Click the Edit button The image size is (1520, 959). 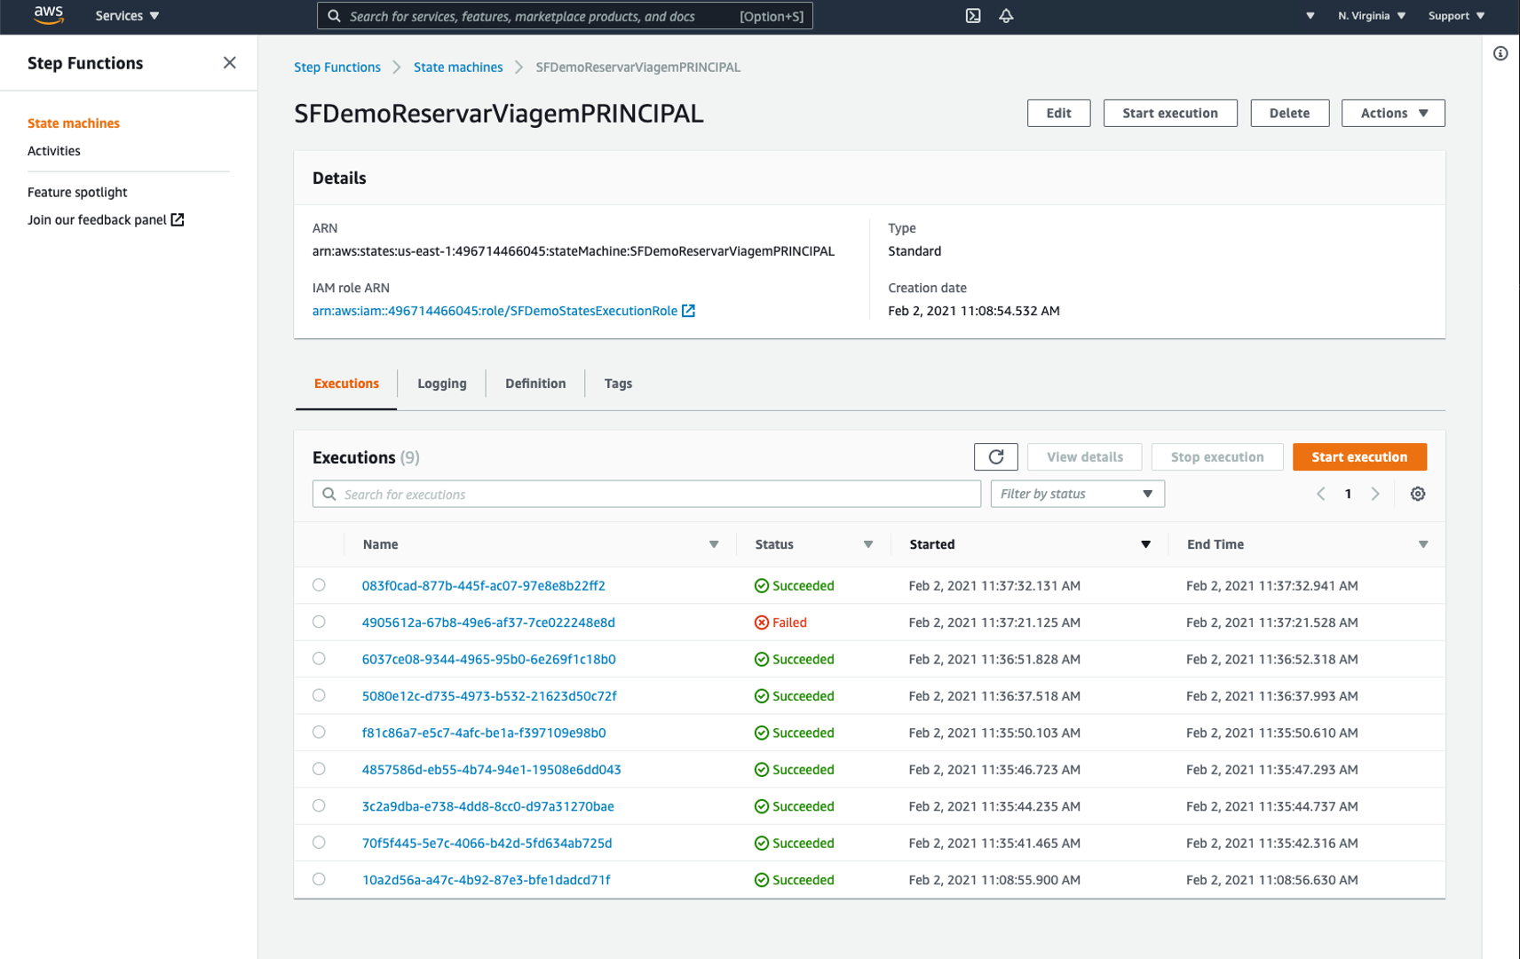point(1058,113)
